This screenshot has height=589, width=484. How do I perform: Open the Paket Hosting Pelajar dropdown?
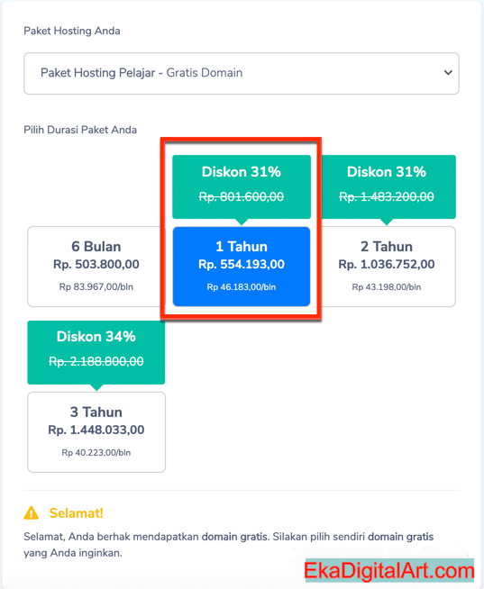point(241,73)
